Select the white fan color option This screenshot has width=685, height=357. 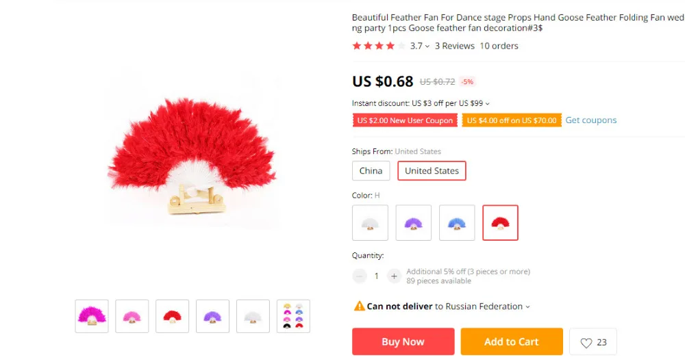[x=370, y=222]
